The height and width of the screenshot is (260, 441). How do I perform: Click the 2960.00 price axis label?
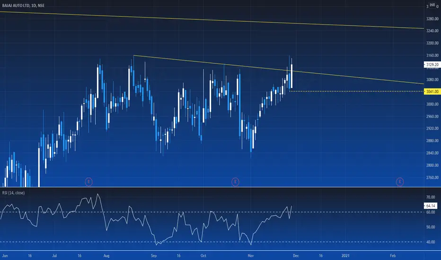[x=432, y=116]
